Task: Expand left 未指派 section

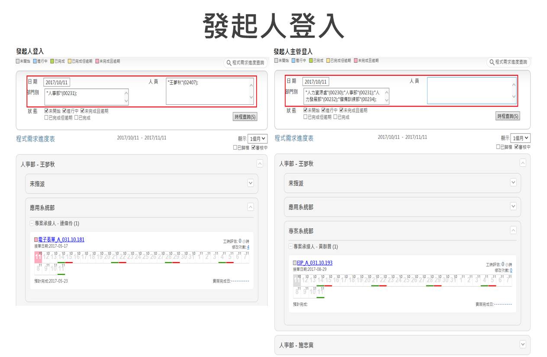Action: coord(250,183)
